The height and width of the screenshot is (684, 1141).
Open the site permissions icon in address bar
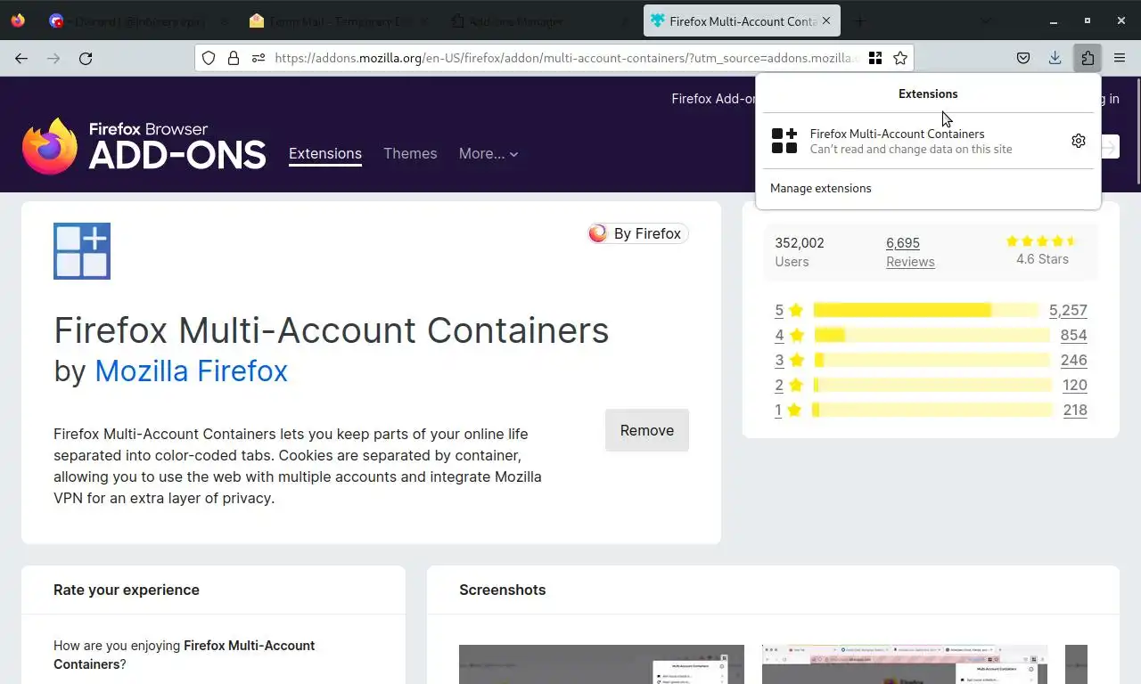[x=259, y=58]
